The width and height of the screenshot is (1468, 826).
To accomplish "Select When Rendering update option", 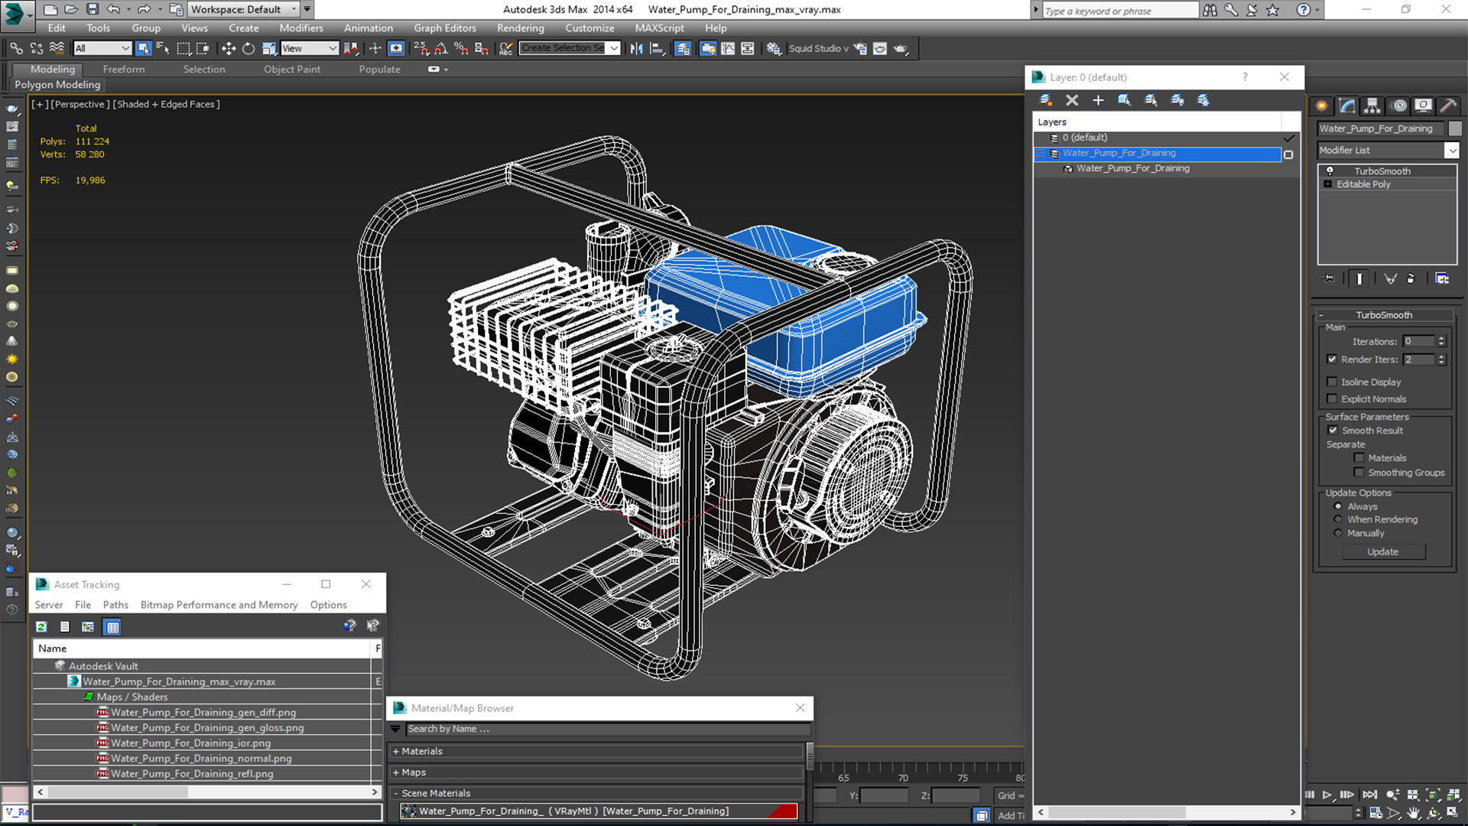I will pyautogui.click(x=1338, y=519).
